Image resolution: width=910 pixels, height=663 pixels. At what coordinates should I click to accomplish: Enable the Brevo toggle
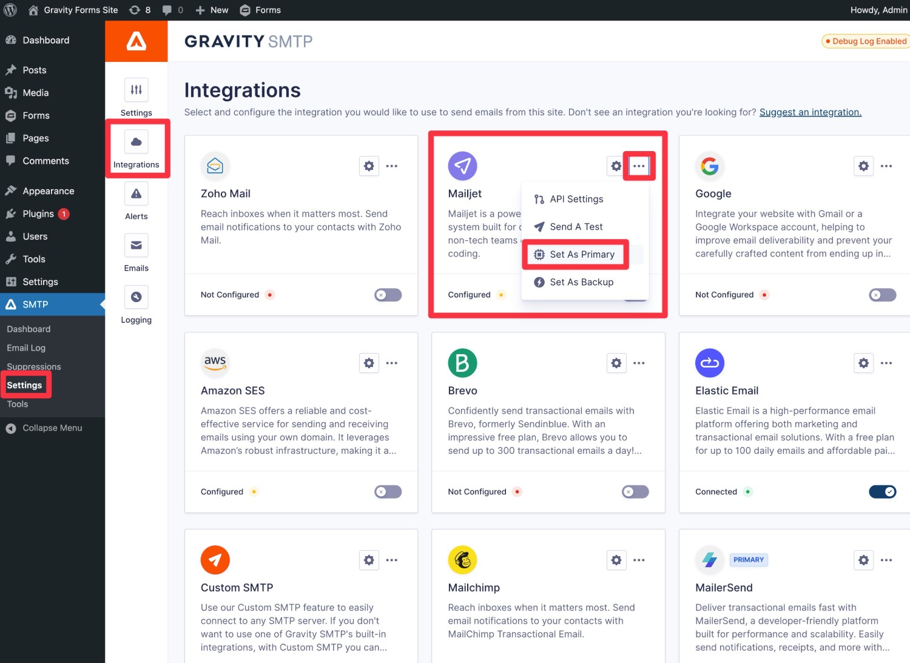point(635,492)
